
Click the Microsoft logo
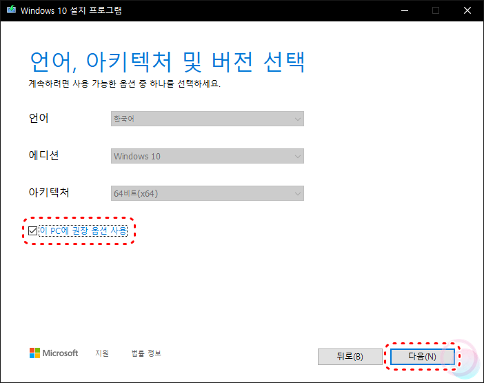[54, 353]
